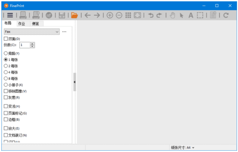Image resolution: width=238 pixels, height=152 pixels.
Task: Enable the 双面 duplex checkbox
Action: (x=6, y=39)
